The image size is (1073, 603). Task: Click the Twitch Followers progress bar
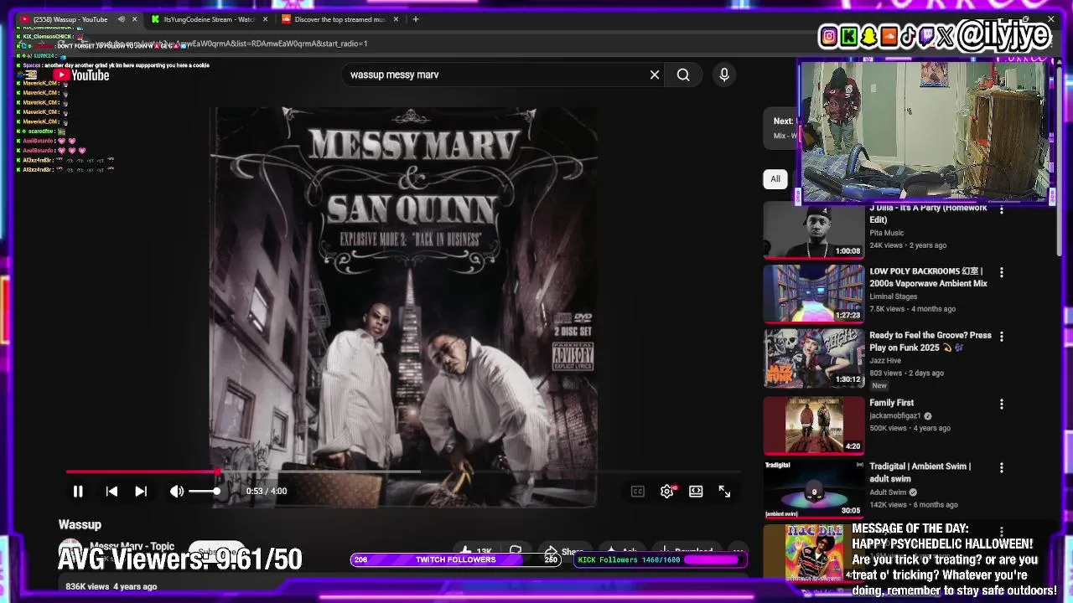coord(455,559)
